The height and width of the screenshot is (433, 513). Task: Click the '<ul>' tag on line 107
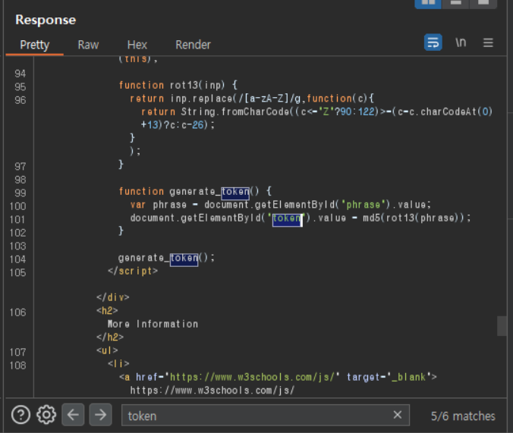click(107, 350)
